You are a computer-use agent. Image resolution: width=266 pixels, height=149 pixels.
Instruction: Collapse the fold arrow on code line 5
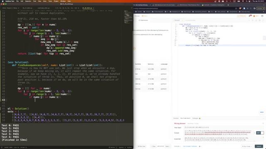pyautogui.click(x=177, y=31)
